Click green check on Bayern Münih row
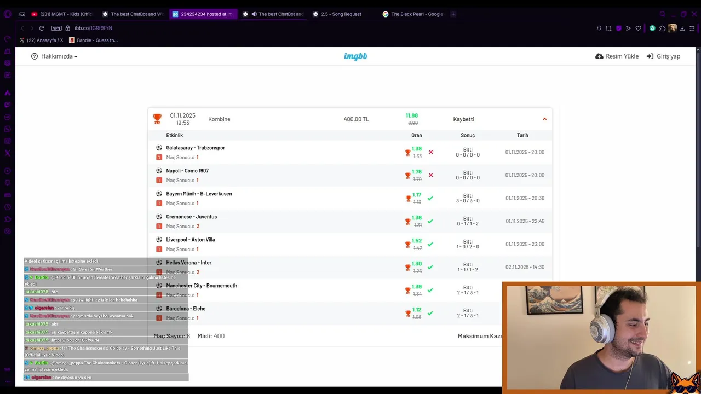Image resolution: width=701 pixels, height=394 pixels. tap(430, 198)
